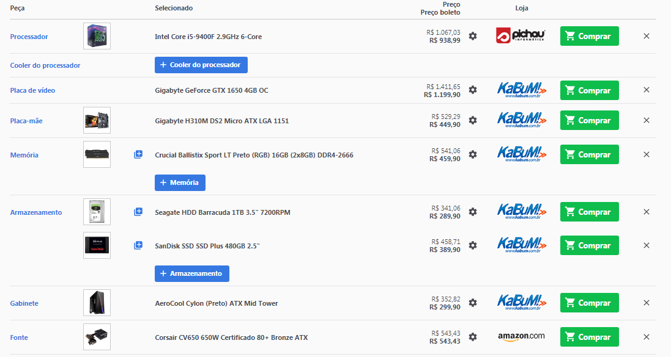Screen dimensions: 671x357
Task: Click product name Gigabyte GeForce GTX 1650 4GB OC
Action: pos(212,90)
